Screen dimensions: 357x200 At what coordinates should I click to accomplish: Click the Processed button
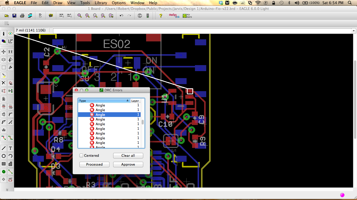click(x=94, y=164)
